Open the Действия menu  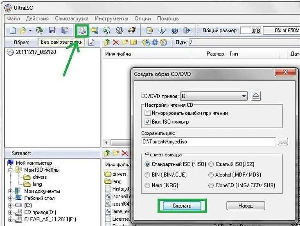pyautogui.click(x=37, y=18)
